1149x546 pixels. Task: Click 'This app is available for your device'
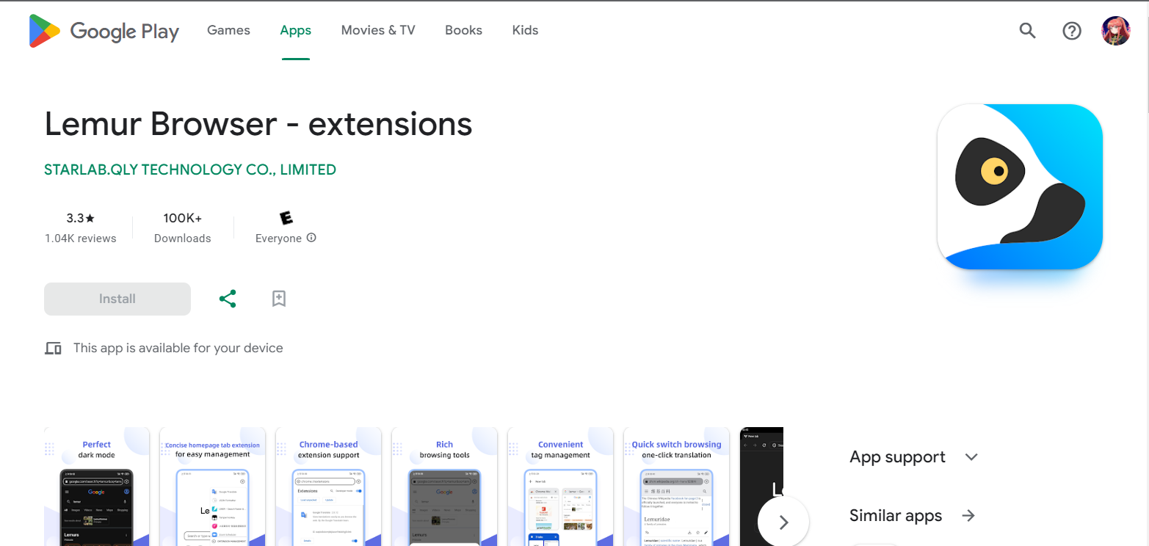pyautogui.click(x=178, y=348)
